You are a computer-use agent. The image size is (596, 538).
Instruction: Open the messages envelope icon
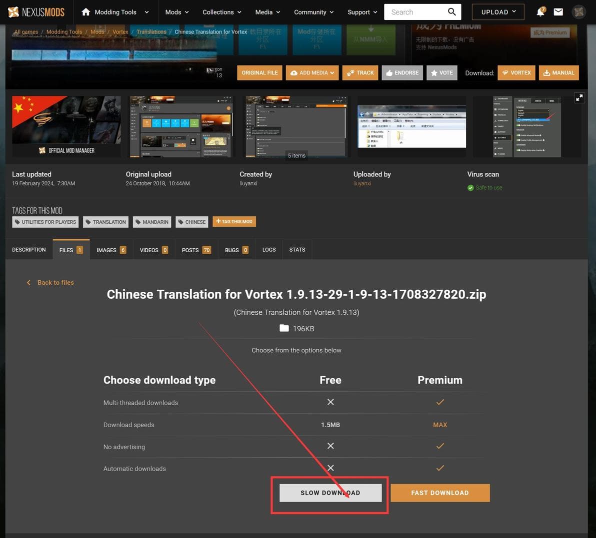[558, 12]
